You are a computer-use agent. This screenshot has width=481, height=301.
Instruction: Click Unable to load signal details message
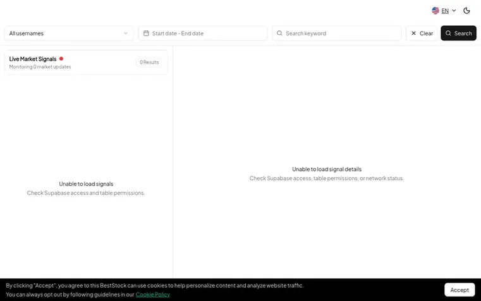[x=327, y=169]
